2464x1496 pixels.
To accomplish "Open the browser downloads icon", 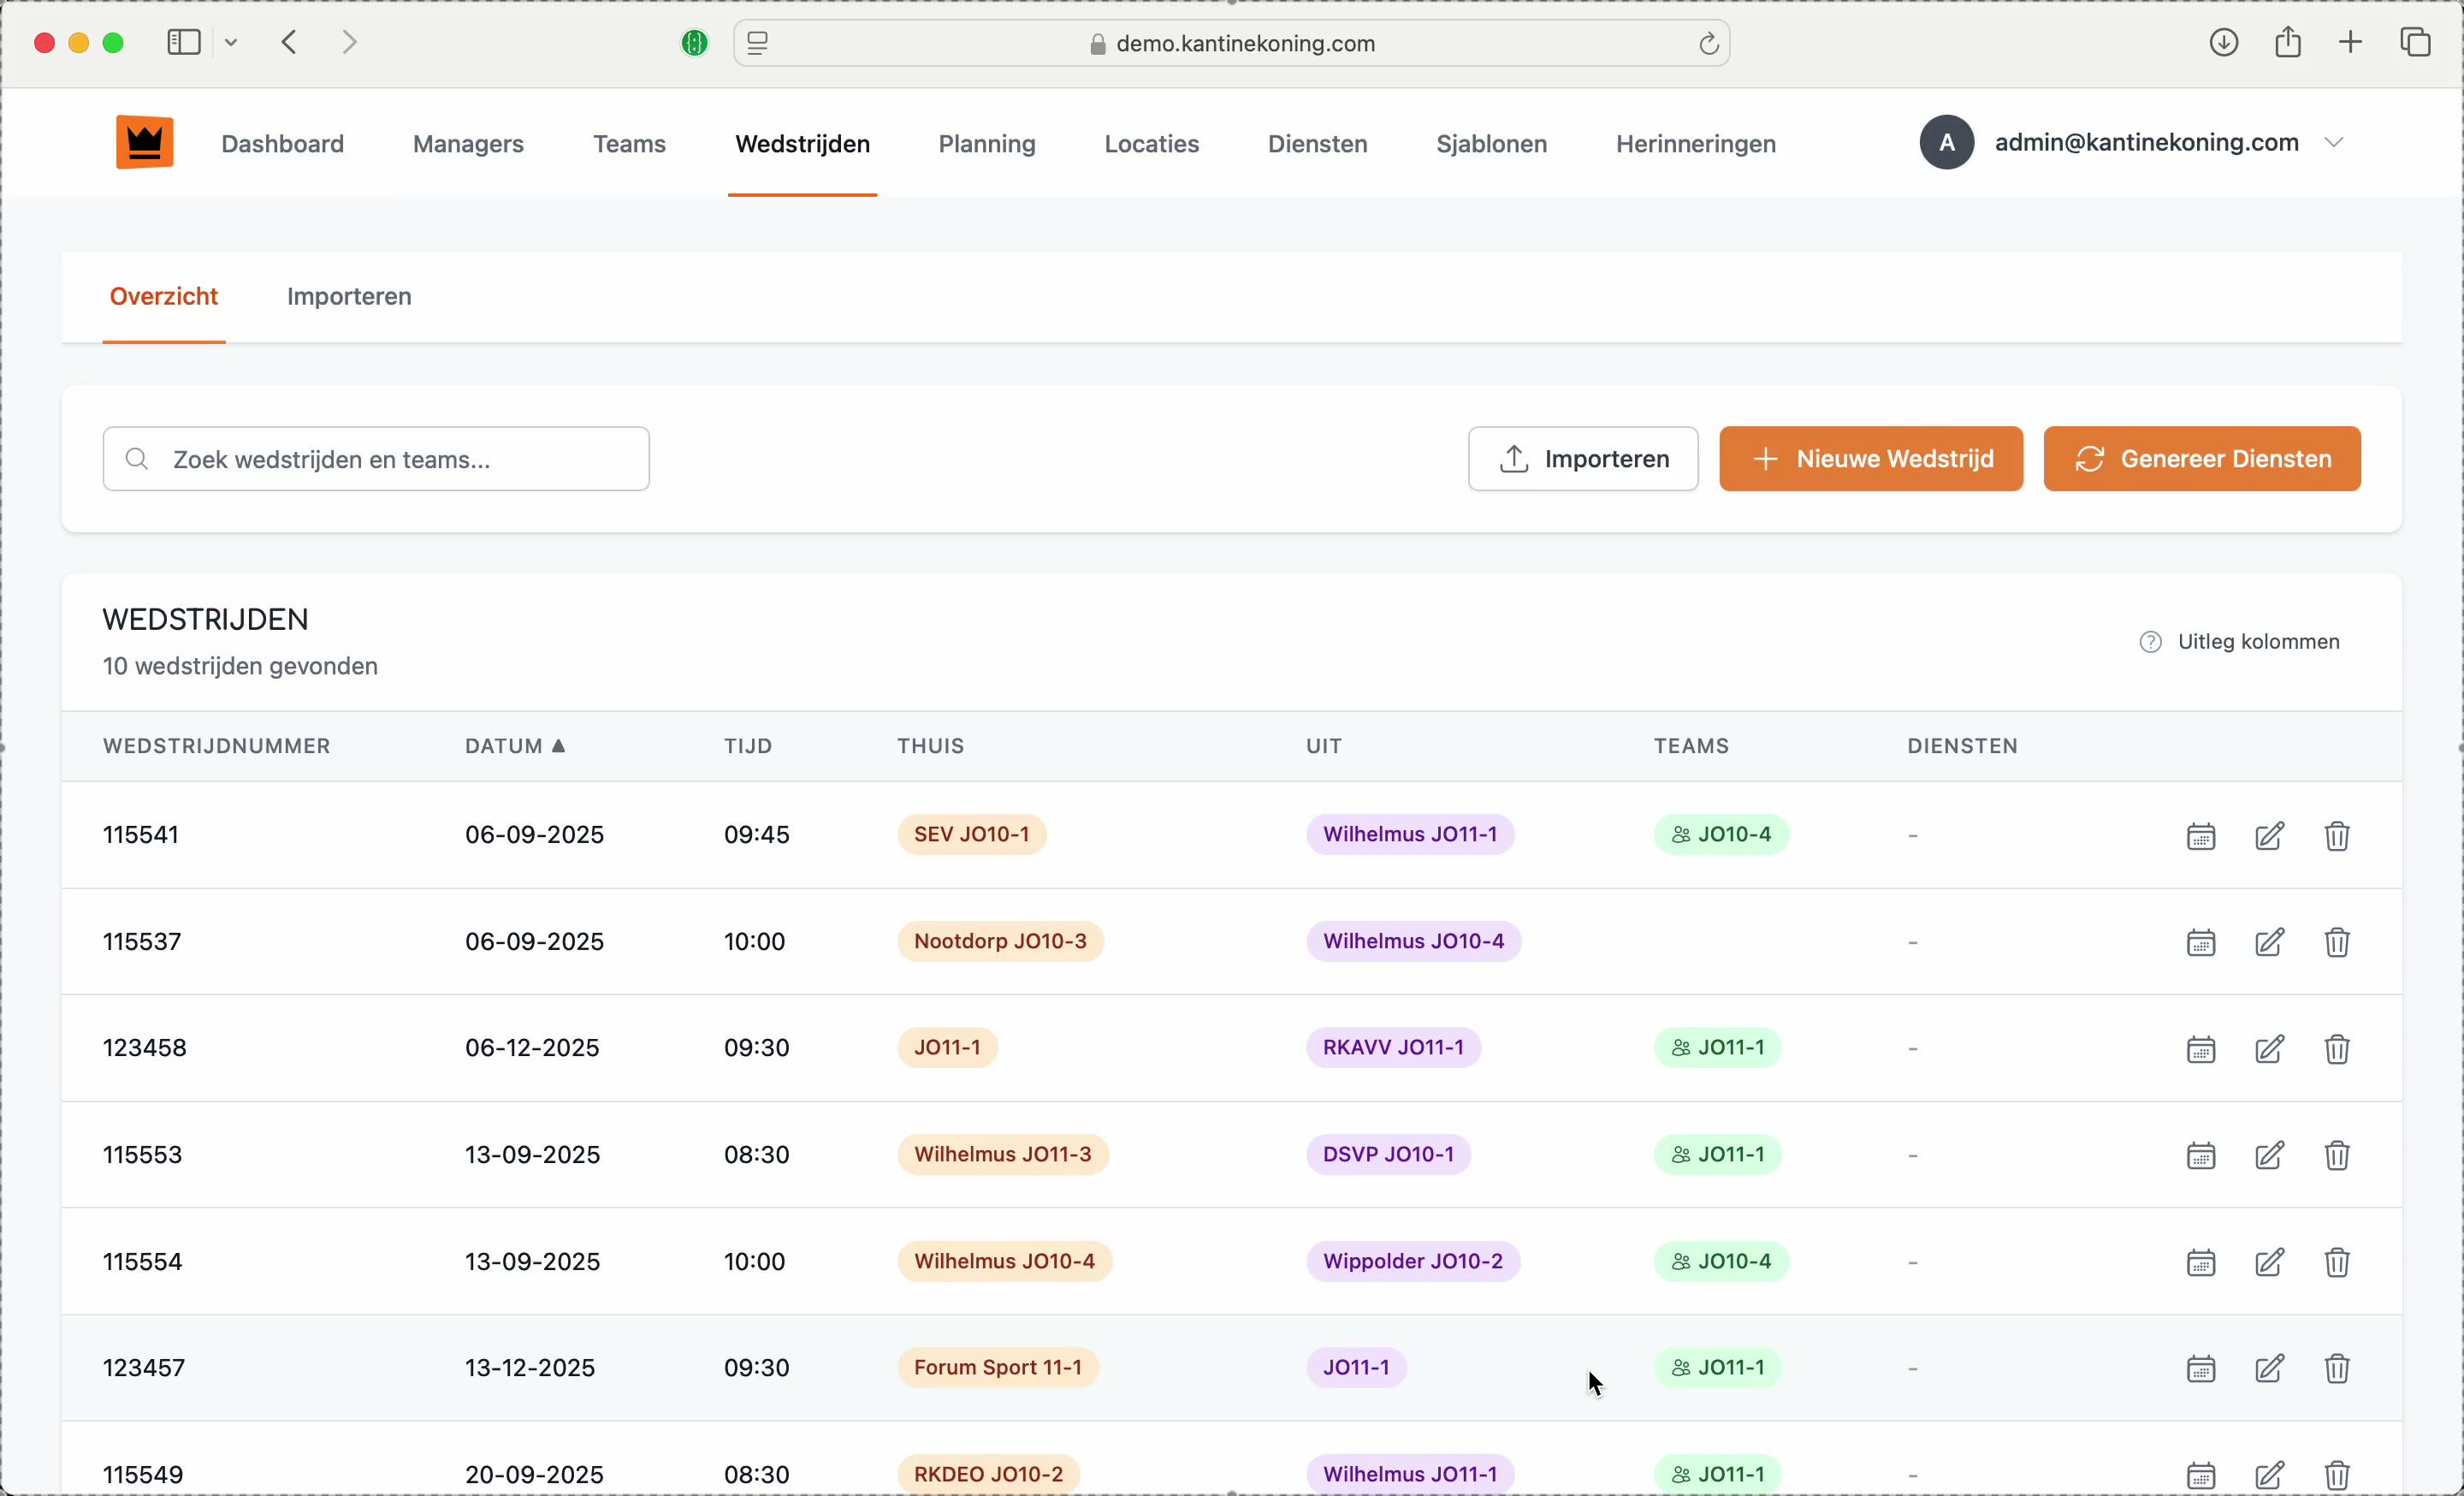I will (2223, 43).
